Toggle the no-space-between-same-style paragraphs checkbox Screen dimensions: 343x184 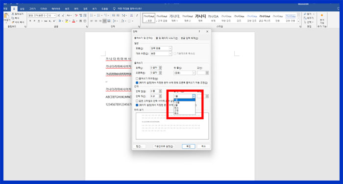[137, 101]
